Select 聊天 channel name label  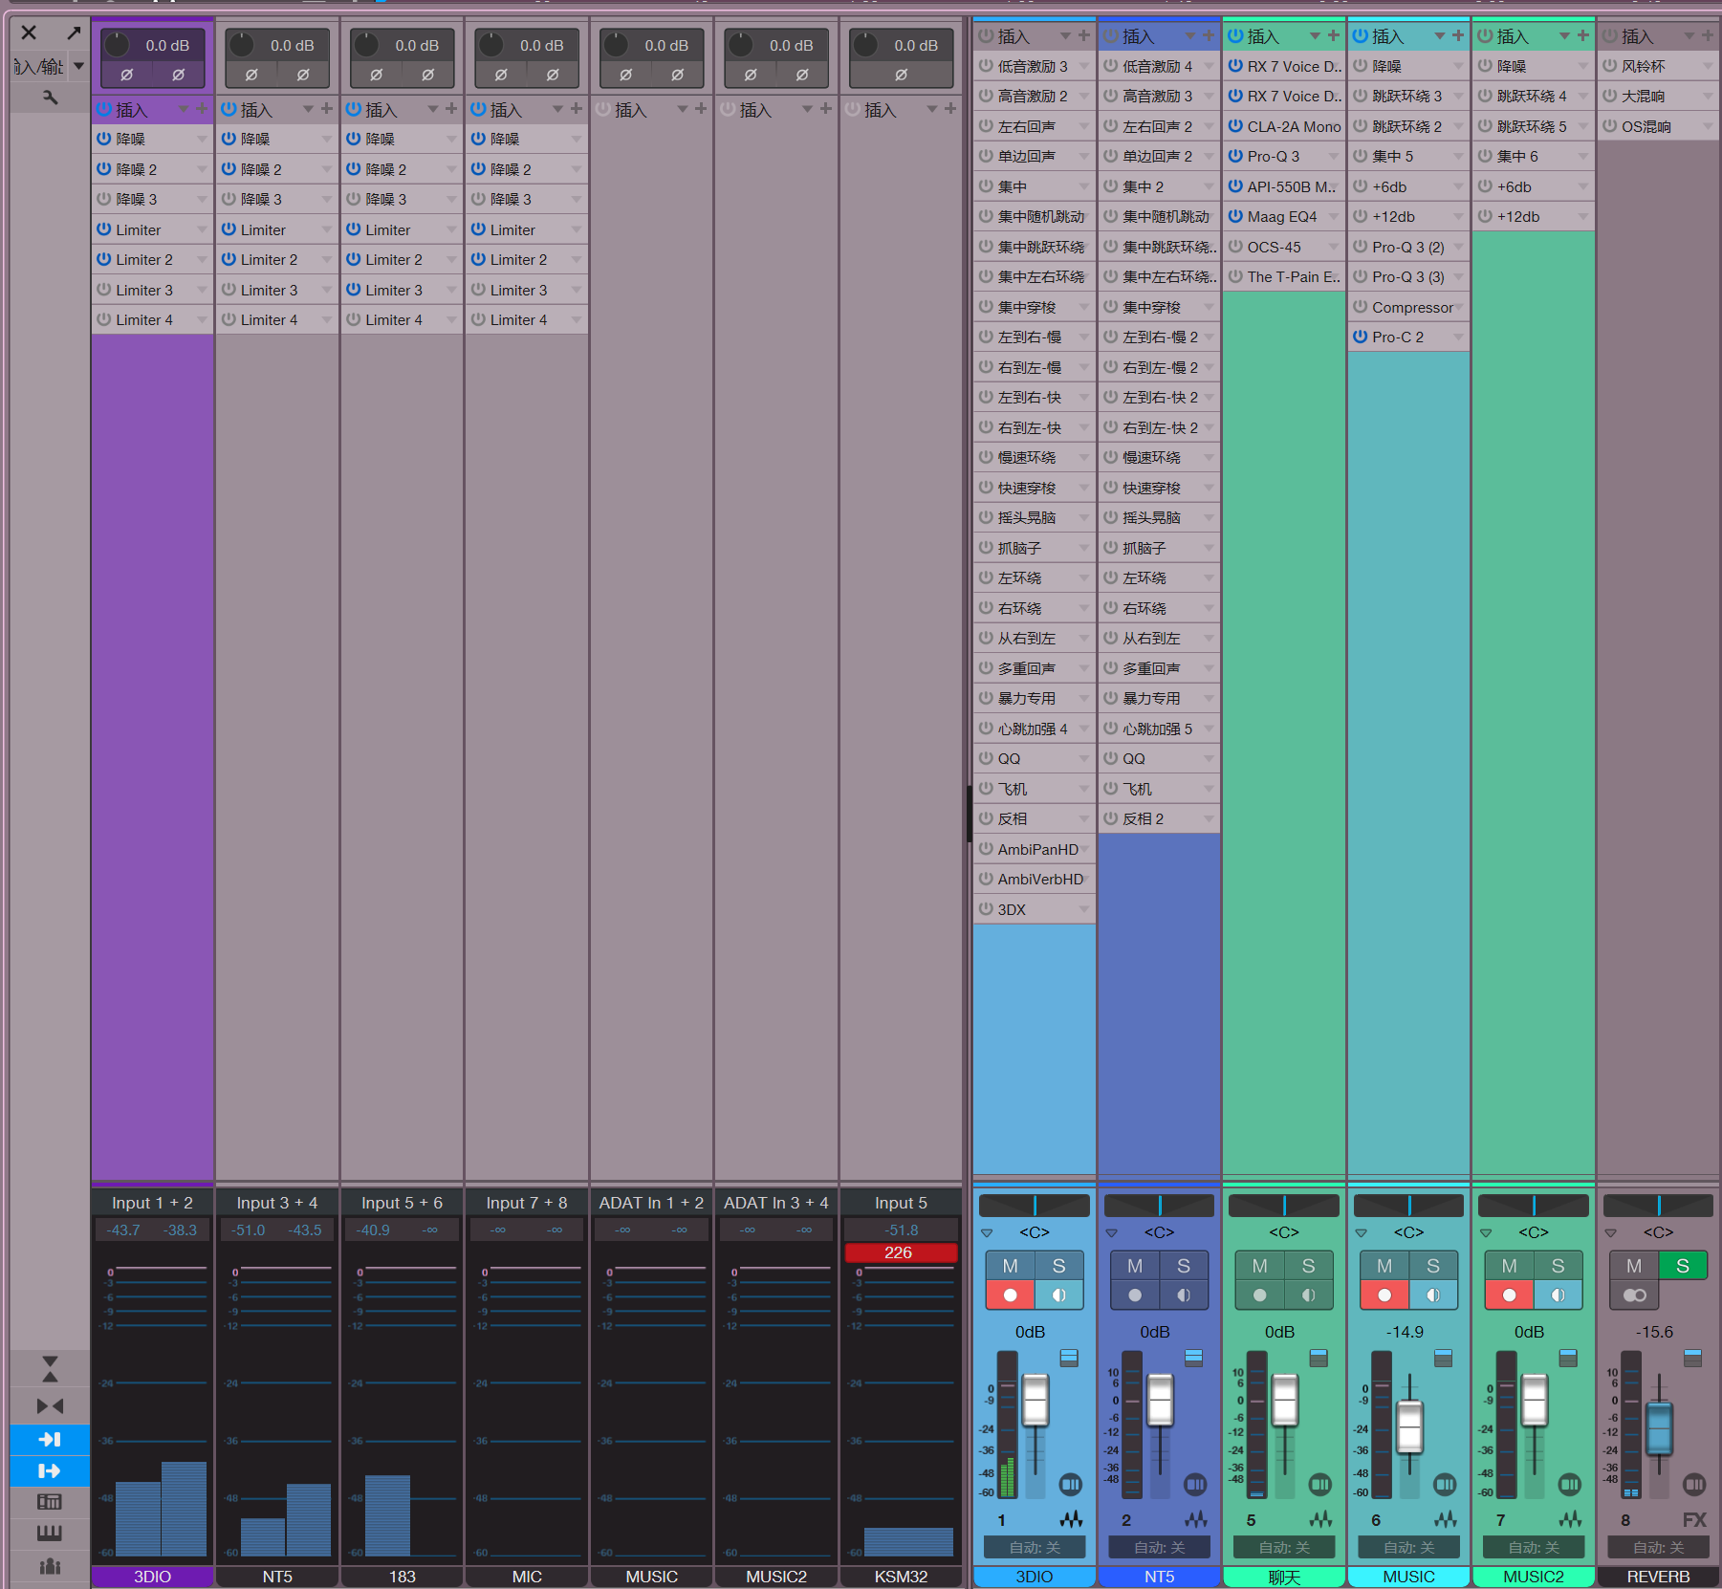(1284, 1577)
